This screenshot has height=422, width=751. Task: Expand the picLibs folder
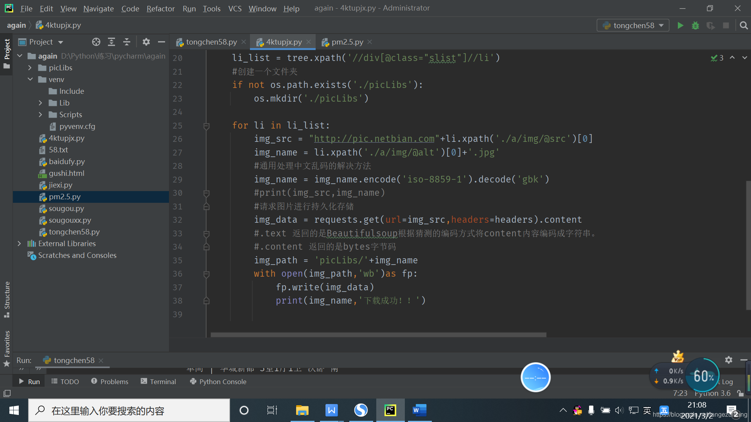(x=30, y=68)
